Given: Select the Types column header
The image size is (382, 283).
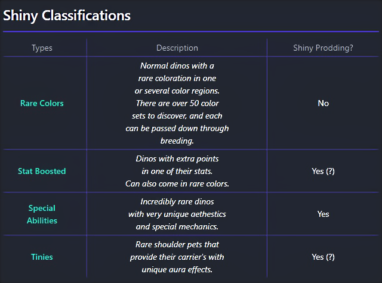Looking at the screenshot, I should pyautogui.click(x=42, y=48).
